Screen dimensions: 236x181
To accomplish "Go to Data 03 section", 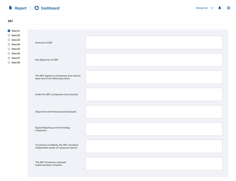I will coord(16,40).
